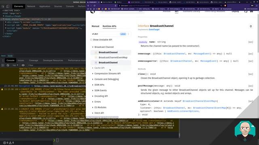Switch to the Elements tab in DevTools
This screenshot has width=259, height=145.
pyautogui.click(x=19, y=6)
